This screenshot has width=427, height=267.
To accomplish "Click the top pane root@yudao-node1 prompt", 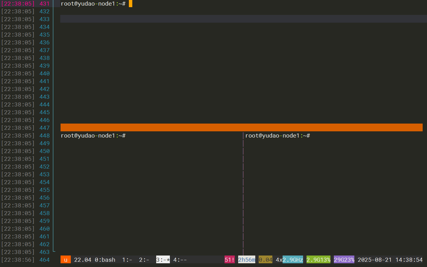I will [93, 4].
